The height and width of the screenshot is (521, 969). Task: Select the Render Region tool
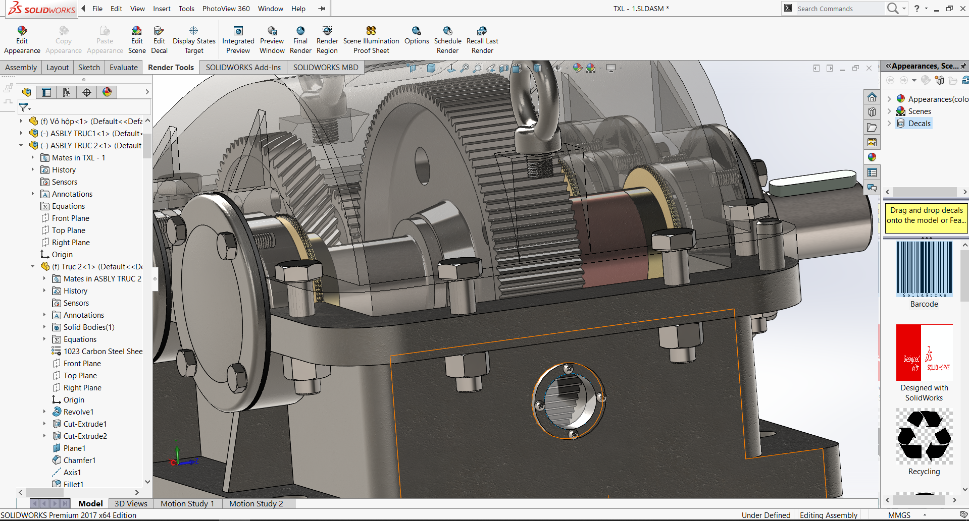point(327,31)
